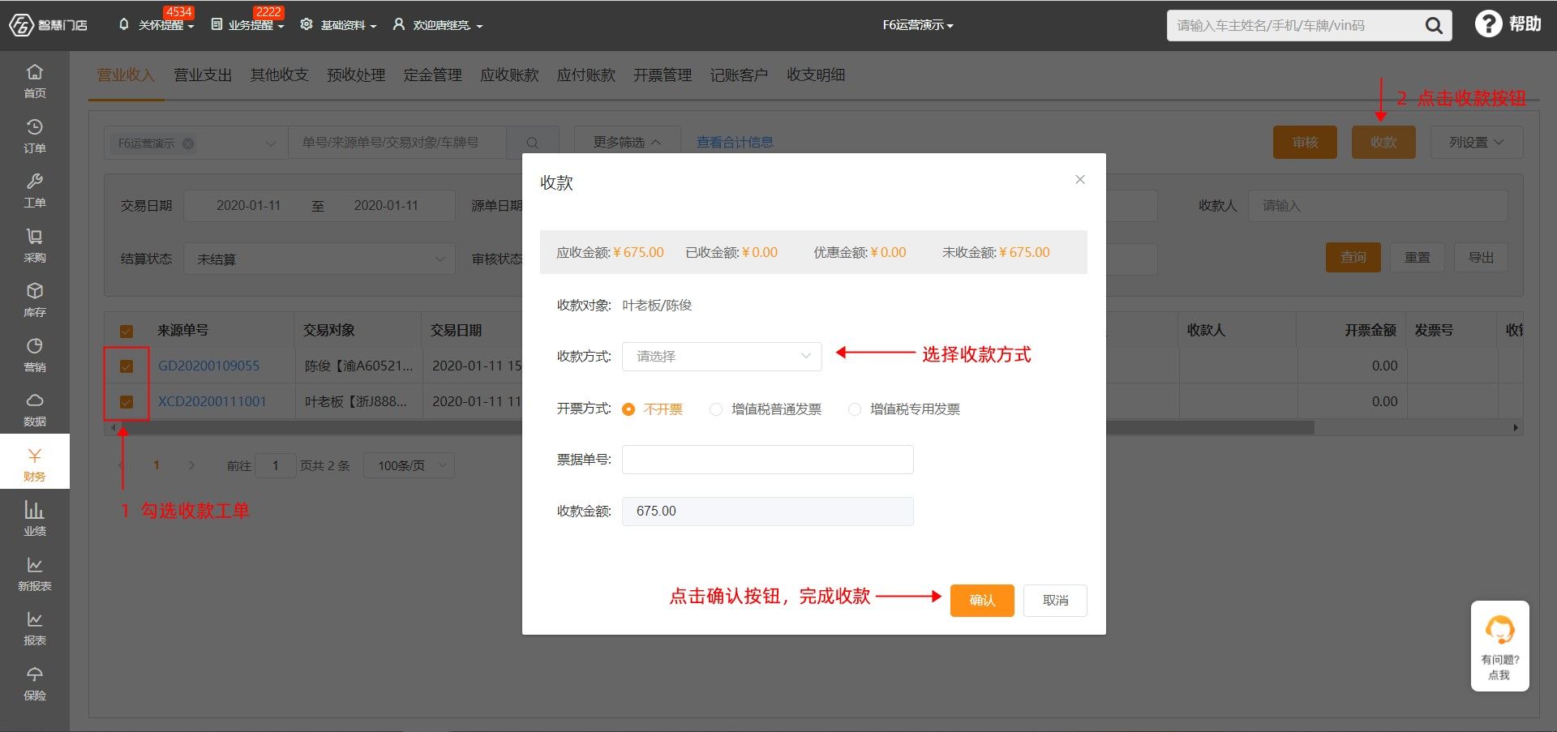Open the 保险 insurance sidebar icon

click(35, 683)
